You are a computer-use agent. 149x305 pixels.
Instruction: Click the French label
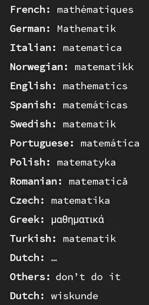30,10
